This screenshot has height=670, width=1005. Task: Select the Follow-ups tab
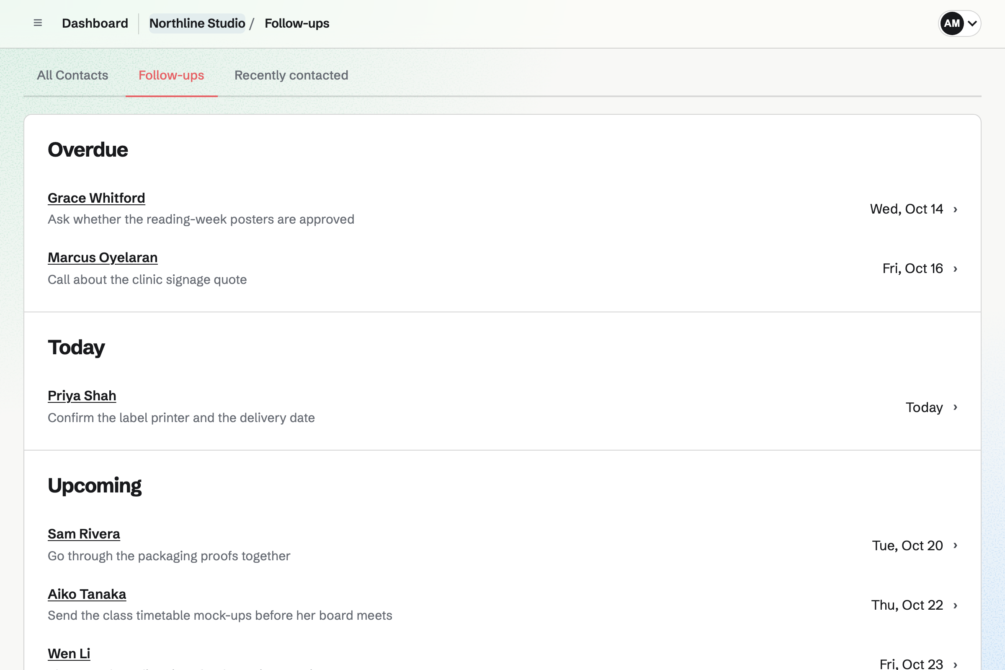(171, 75)
